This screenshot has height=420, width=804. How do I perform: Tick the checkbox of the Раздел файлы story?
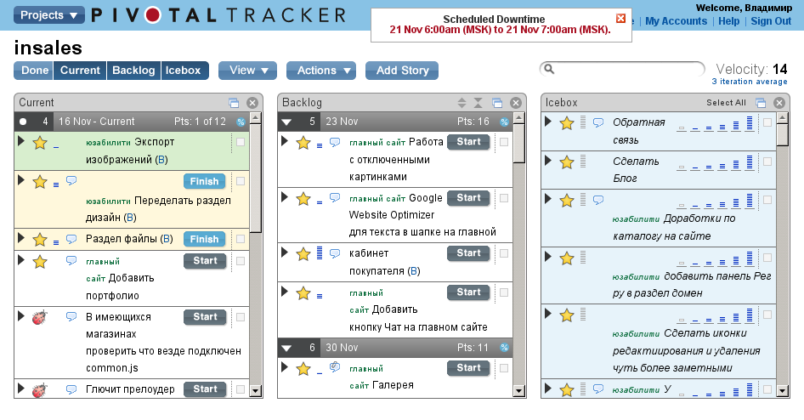click(x=241, y=239)
